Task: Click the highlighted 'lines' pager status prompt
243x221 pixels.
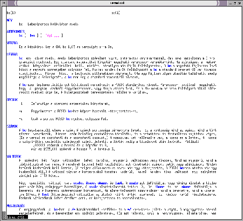Action: pos(17,217)
